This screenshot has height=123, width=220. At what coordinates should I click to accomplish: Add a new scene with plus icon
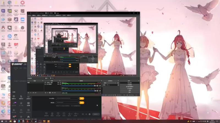coord(28,93)
